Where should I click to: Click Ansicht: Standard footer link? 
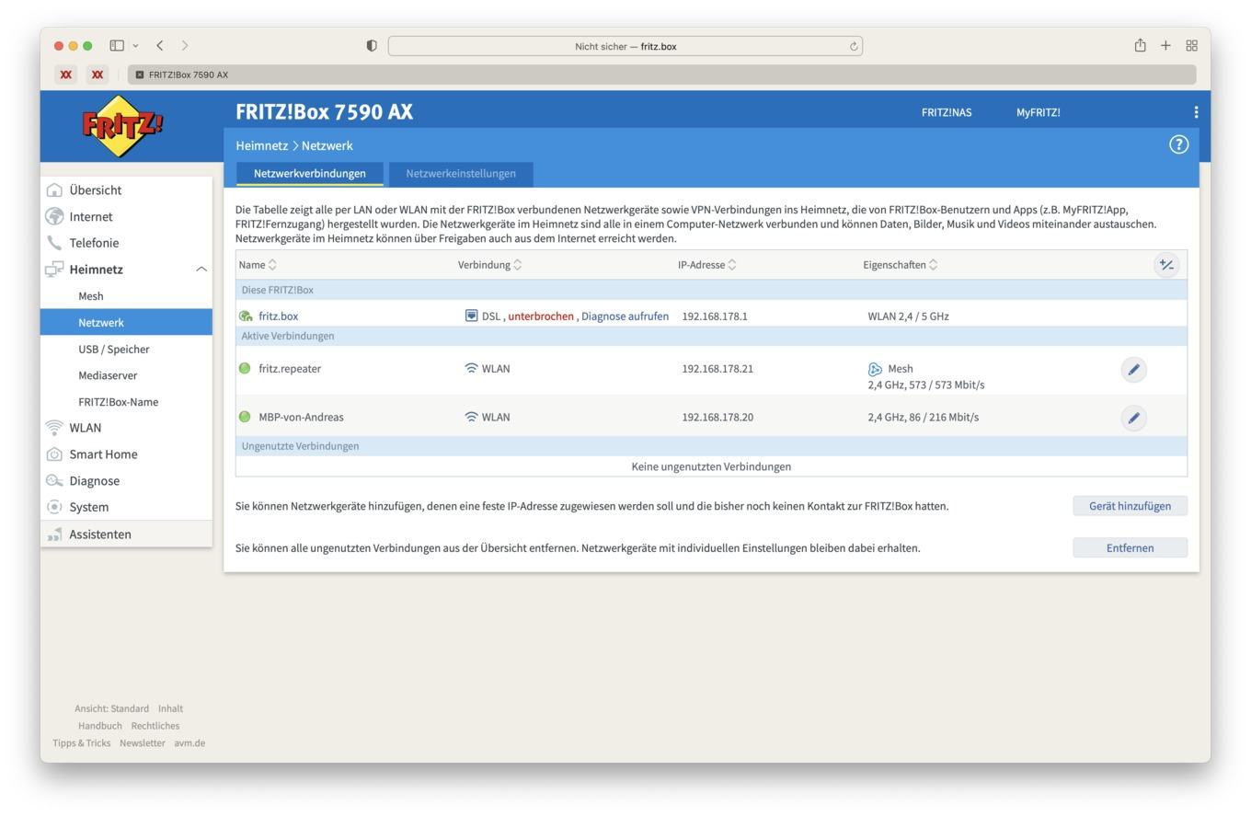tap(111, 709)
